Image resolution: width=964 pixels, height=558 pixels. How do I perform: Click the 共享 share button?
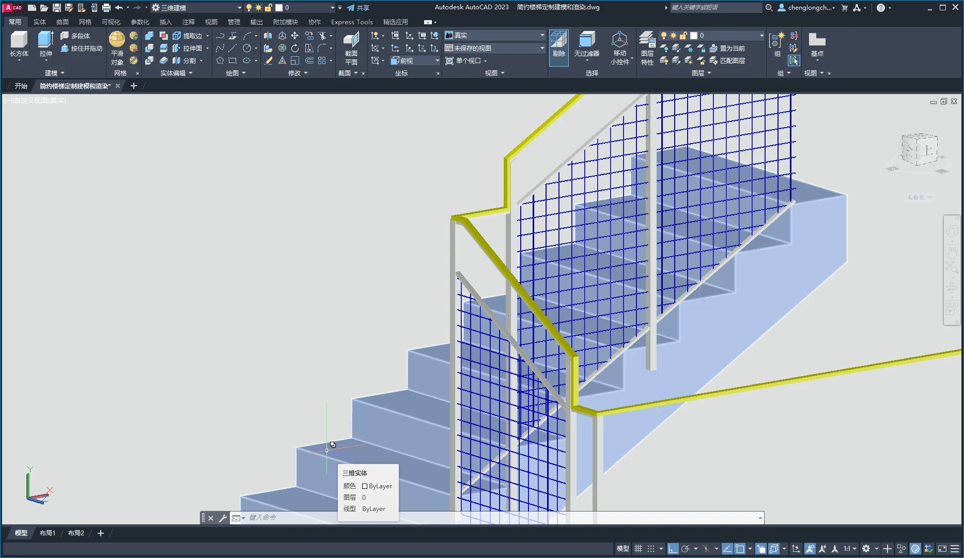[x=358, y=8]
